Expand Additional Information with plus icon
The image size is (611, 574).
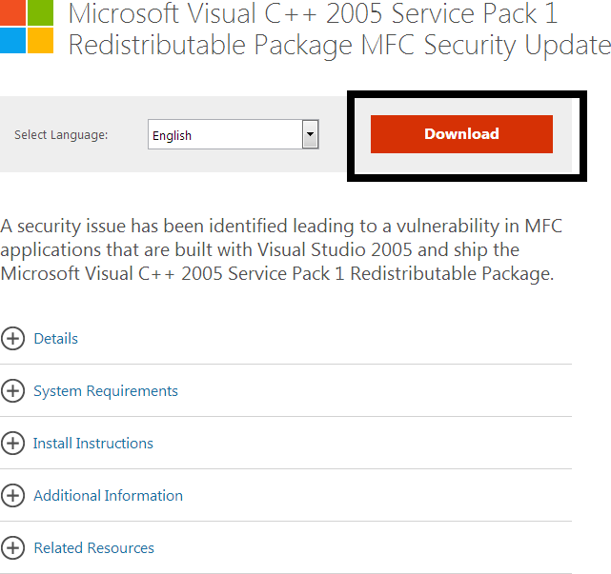click(13, 496)
